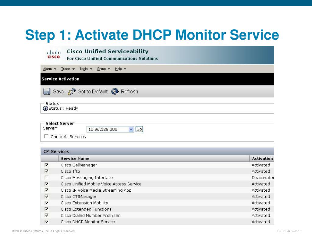Open the Tools menu
The height and width of the screenshot is (234, 312).
(x=86, y=69)
